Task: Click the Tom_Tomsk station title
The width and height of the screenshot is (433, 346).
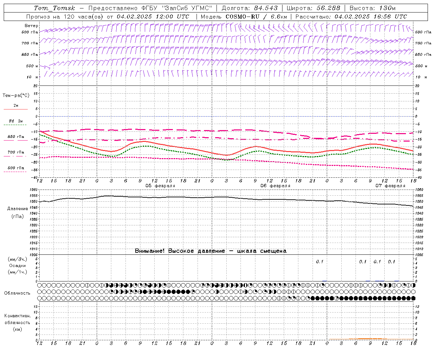Action: 54,8
